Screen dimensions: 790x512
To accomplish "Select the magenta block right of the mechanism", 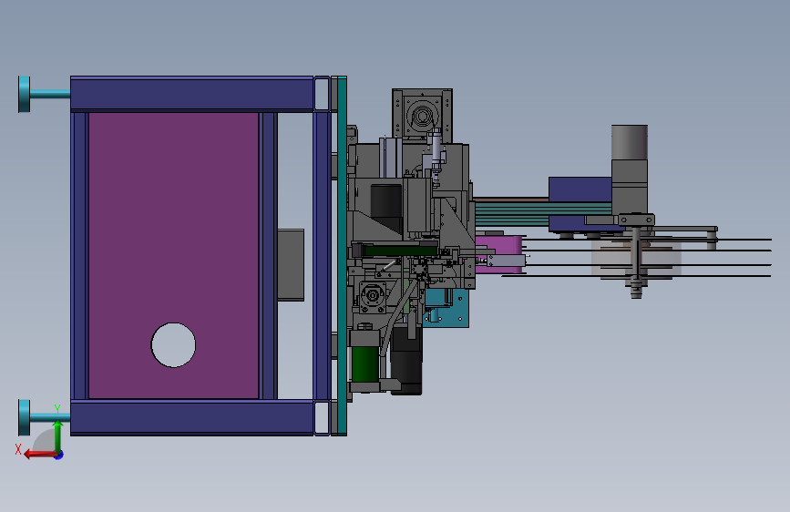I will click(498, 254).
